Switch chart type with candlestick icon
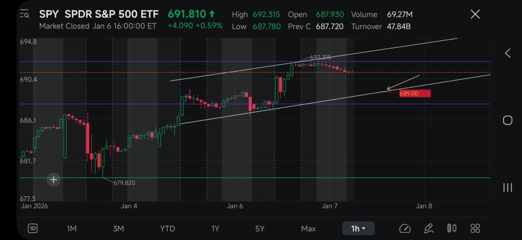Screen dimensions: 522x240 [452, 228]
